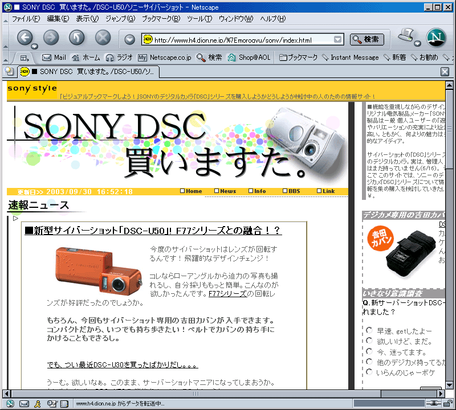Close the current tab with the X button
This screenshot has width=456, height=410.
click(x=445, y=72)
